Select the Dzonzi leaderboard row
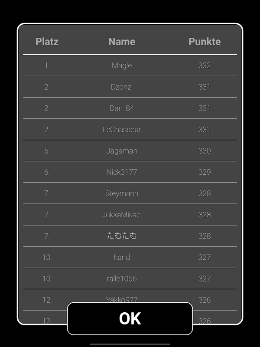 (x=122, y=87)
